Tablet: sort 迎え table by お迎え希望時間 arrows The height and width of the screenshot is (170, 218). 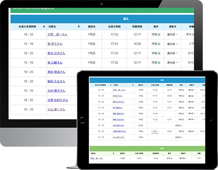pos(111,85)
